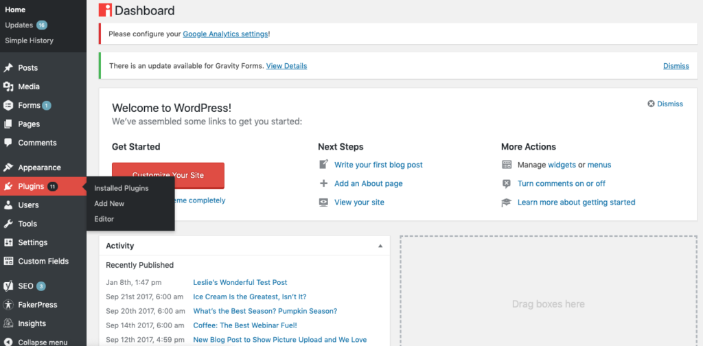Image resolution: width=703 pixels, height=346 pixels.
Task: Select Add New from Plugins flyout
Action: point(109,203)
